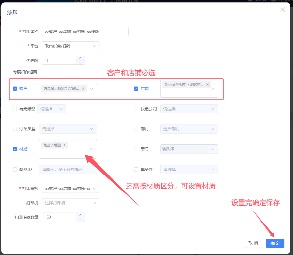
Task: Expand the 材质 selection dropdown
Action: point(92,149)
